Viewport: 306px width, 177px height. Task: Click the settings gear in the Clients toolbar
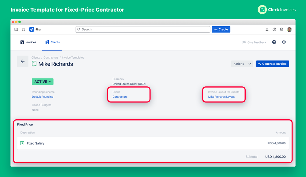(x=284, y=42)
